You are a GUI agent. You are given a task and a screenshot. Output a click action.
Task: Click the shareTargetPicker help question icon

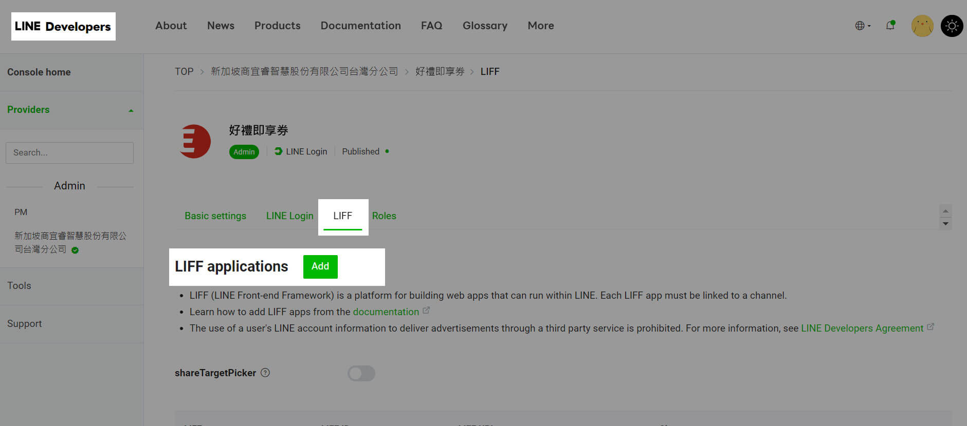click(265, 373)
